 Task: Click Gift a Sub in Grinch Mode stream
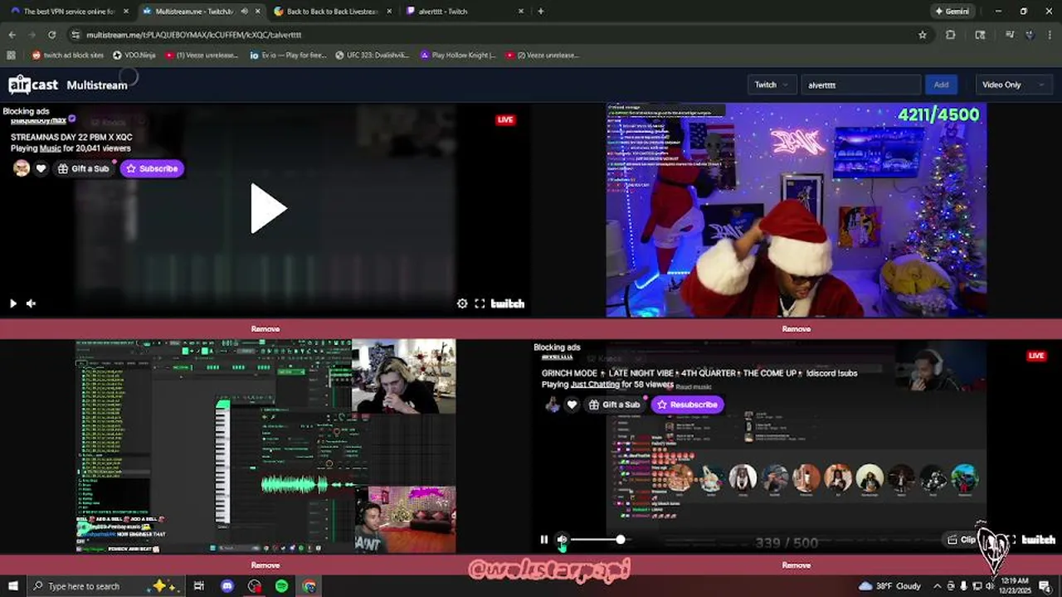pos(614,405)
